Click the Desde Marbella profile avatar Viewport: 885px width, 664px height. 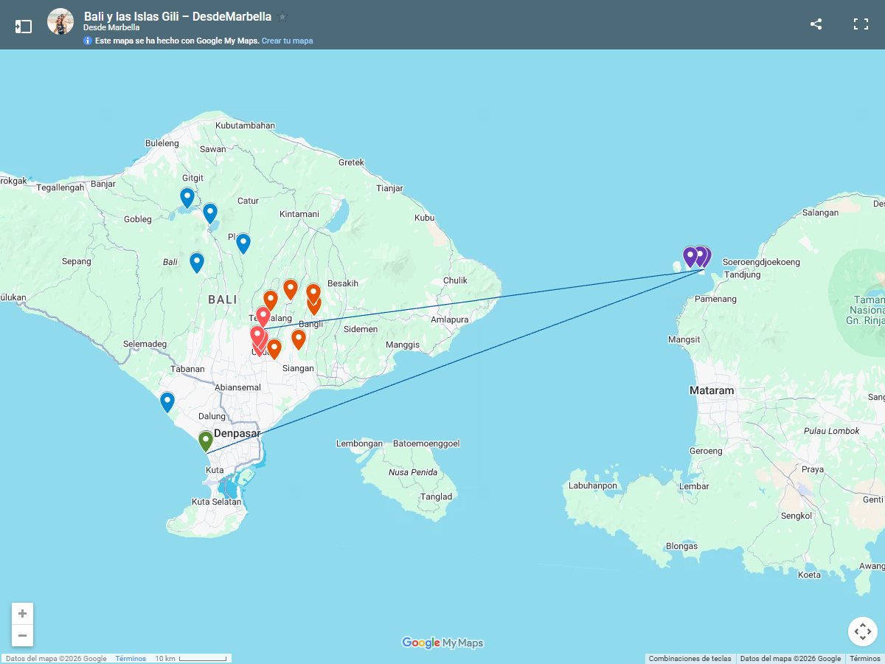pyautogui.click(x=60, y=21)
